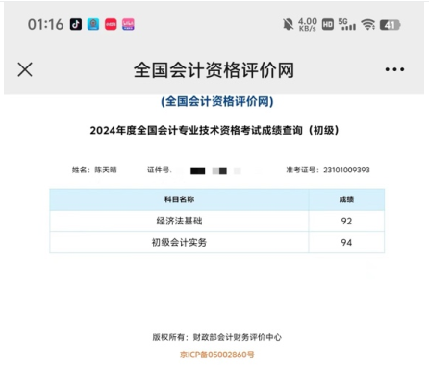Tap the HD call status icon
Screen dimensions: 429x368
click(x=328, y=25)
